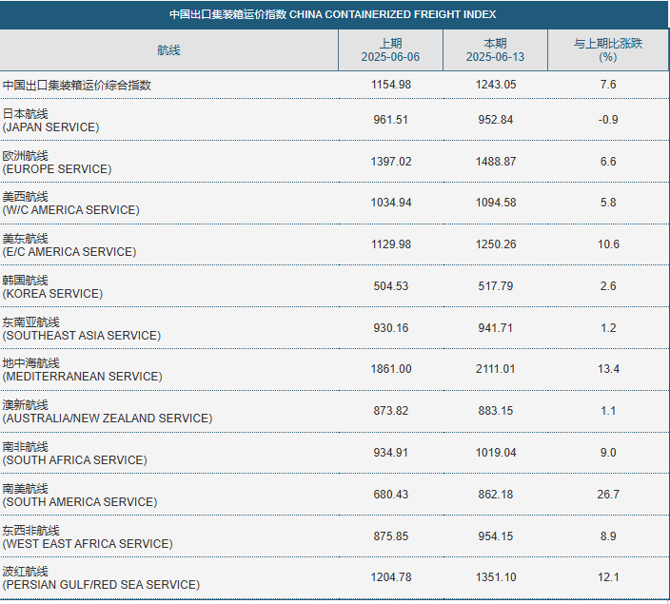Click the Australia/New Zealand Service label
Image resolution: width=670 pixels, height=604 pixels.
108,412
